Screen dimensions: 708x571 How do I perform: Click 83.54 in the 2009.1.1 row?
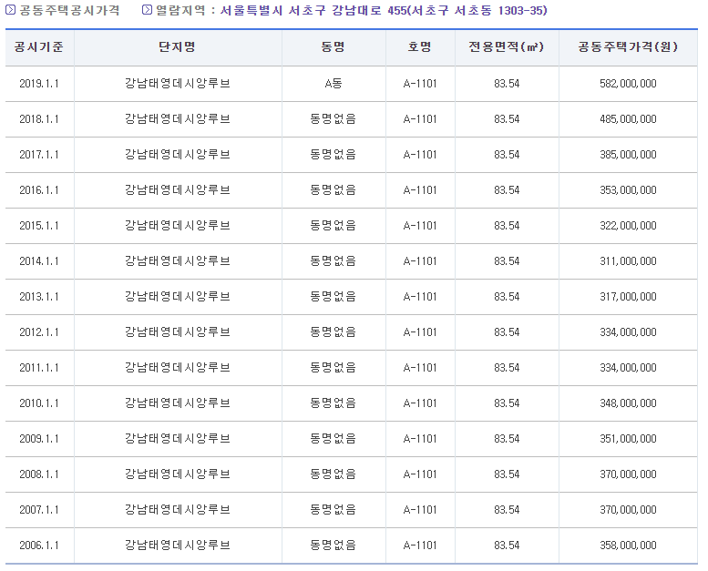click(507, 439)
